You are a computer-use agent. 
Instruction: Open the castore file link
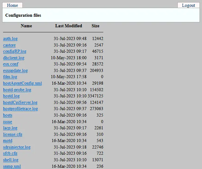tap(9, 45)
